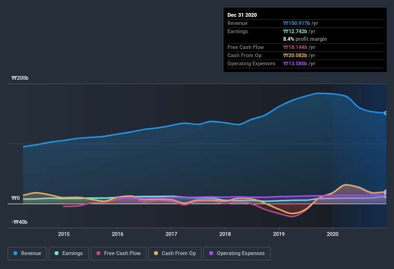Toggle the Free Cash Flow legend button
The image size is (394, 269).
pos(119,254)
